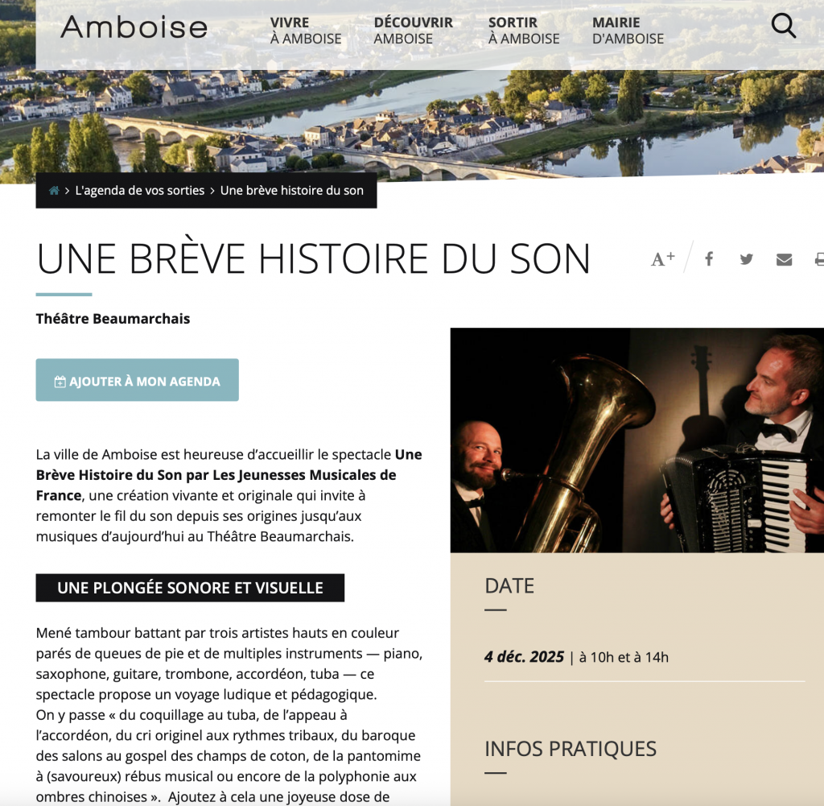824x806 pixels.
Task: Click the print icon
Action: (819, 259)
